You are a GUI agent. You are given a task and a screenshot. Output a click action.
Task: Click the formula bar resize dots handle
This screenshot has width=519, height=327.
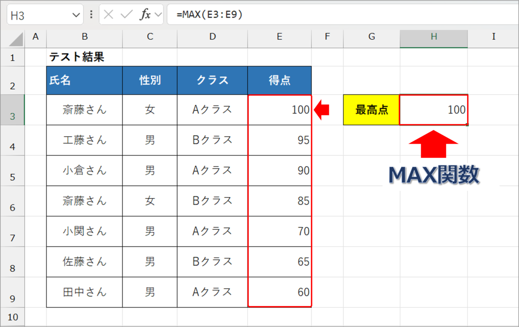[x=91, y=15]
